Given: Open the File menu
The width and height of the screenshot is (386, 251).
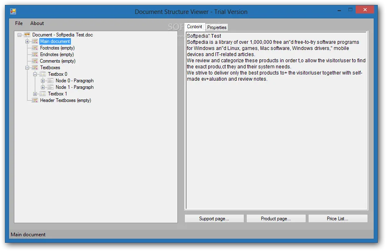Looking at the screenshot, I should click(x=19, y=23).
